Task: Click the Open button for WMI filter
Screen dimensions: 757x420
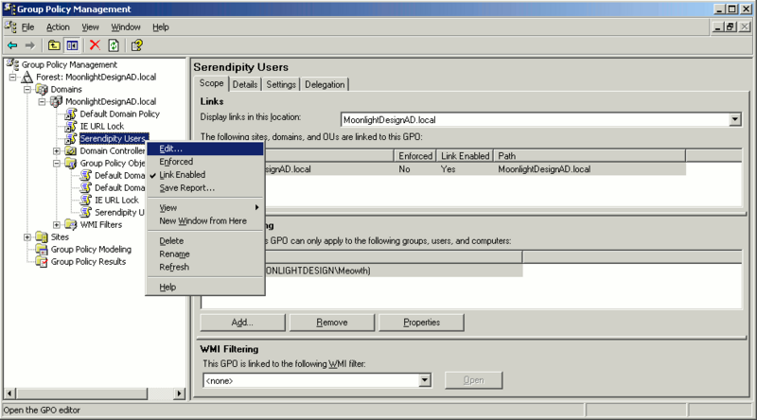Action: point(474,380)
